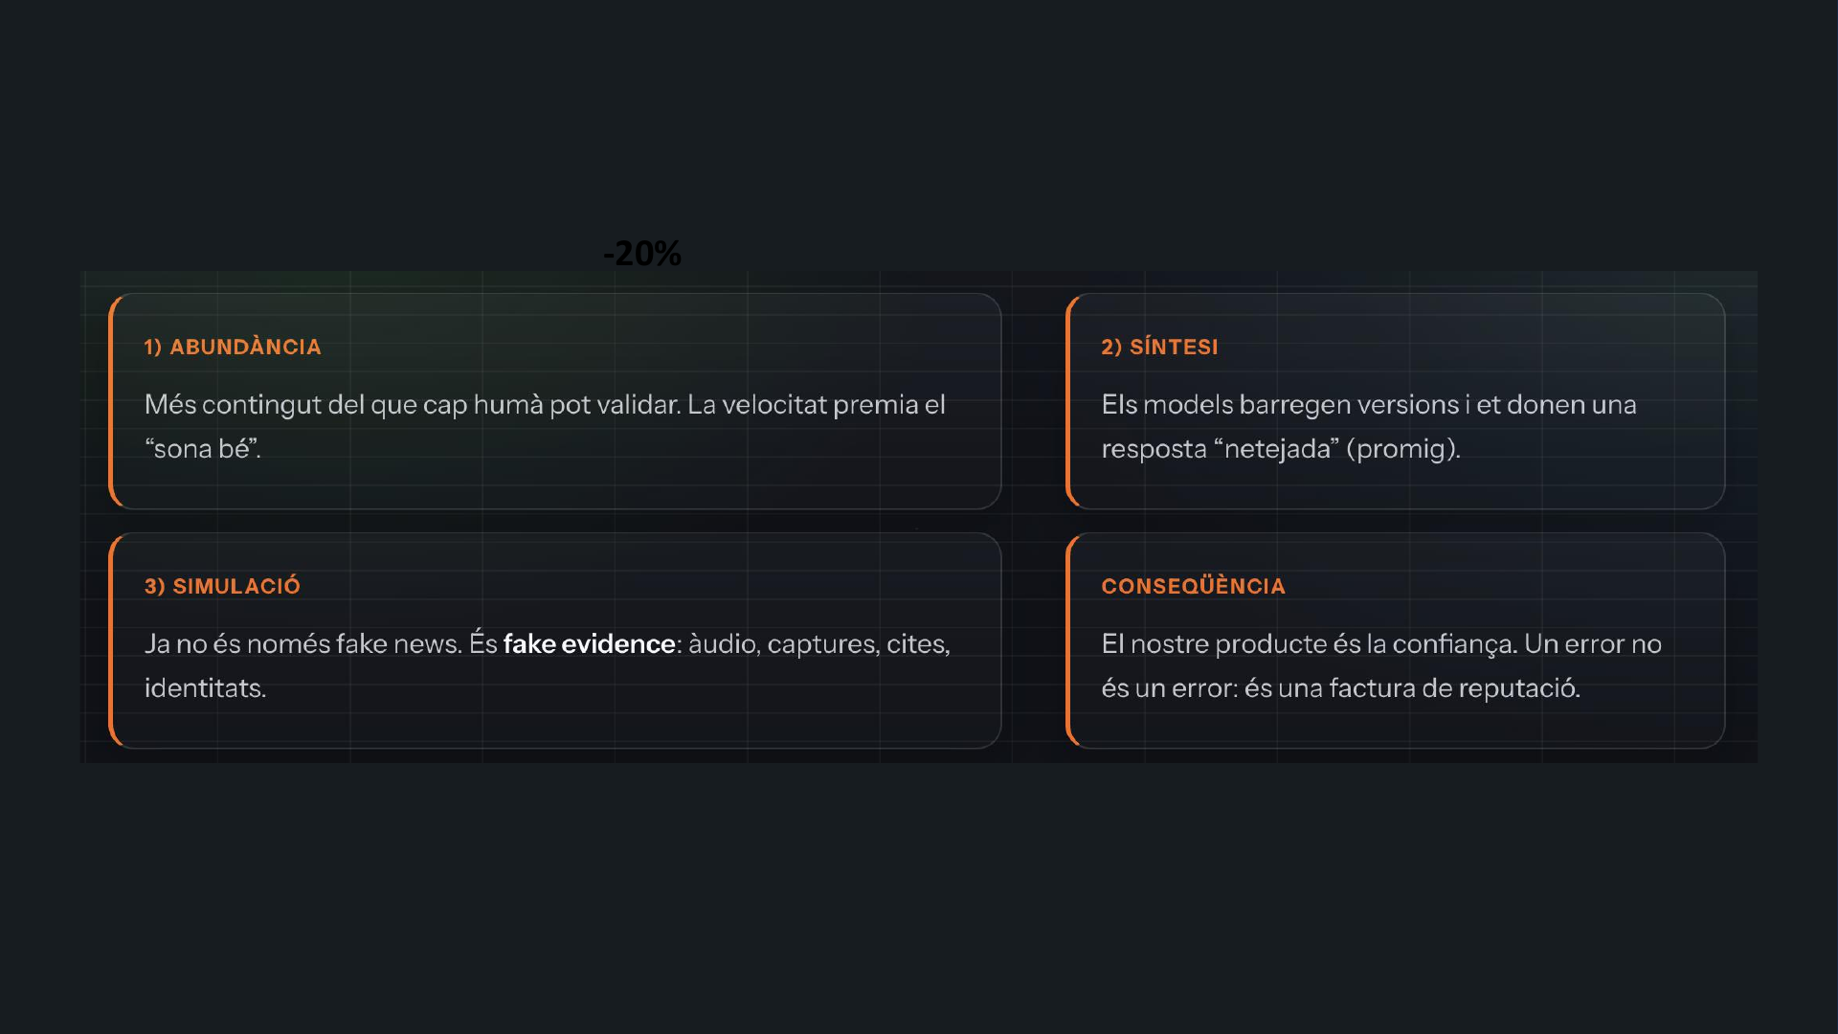Click the "3) SIMULACIÓ" card heading
This screenshot has height=1034, width=1838.
click(x=222, y=586)
